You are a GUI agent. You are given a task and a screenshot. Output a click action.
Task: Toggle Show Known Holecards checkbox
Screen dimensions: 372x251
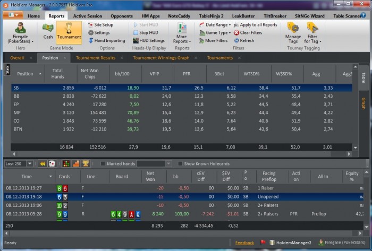click(x=180, y=163)
